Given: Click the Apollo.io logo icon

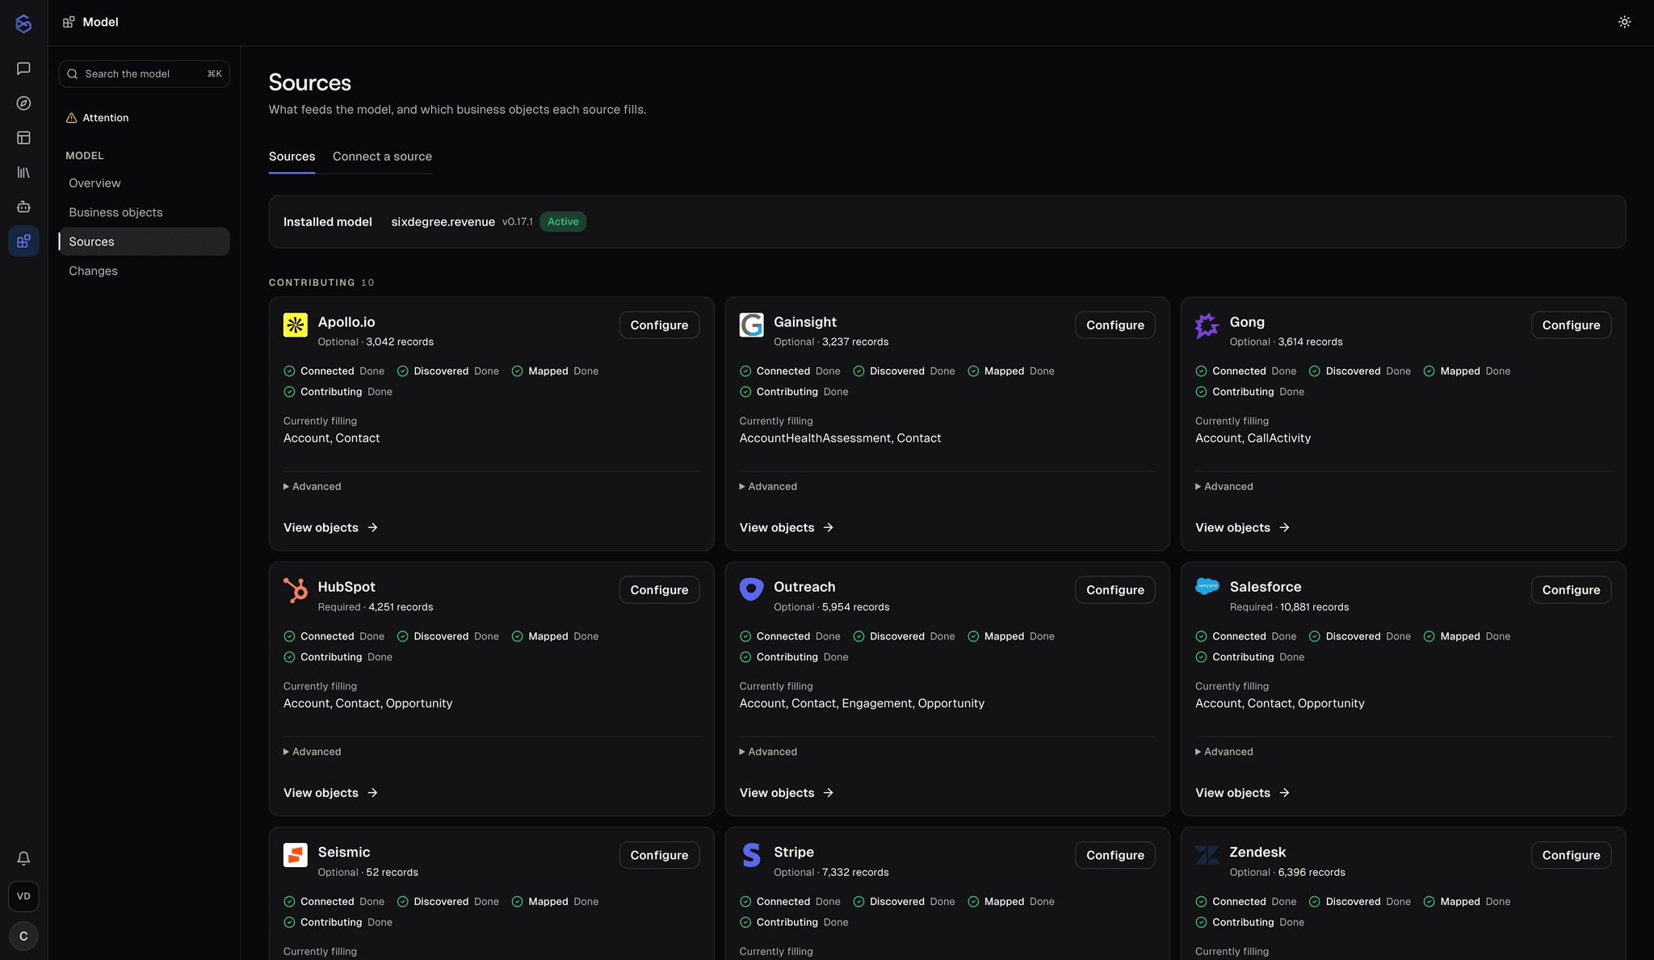Looking at the screenshot, I should tap(296, 325).
